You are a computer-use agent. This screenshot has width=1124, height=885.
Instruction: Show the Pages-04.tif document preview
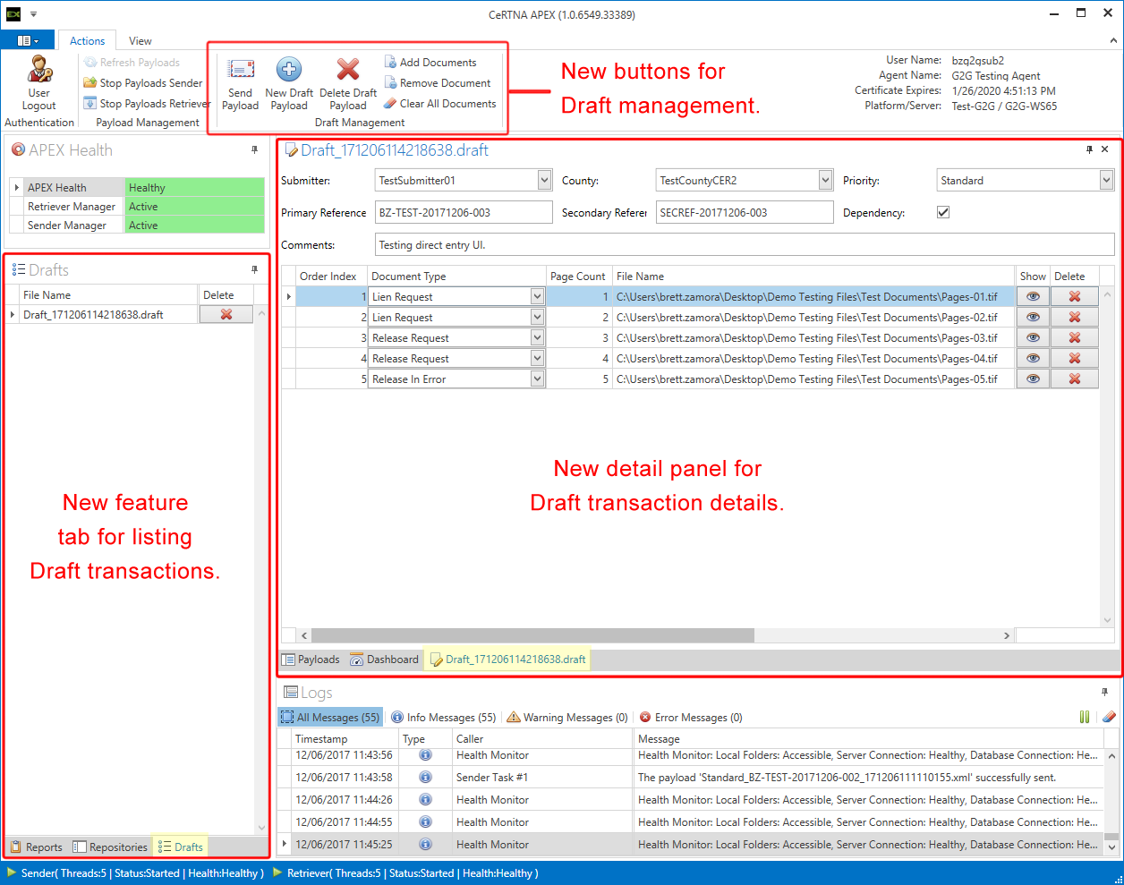[x=1033, y=359]
